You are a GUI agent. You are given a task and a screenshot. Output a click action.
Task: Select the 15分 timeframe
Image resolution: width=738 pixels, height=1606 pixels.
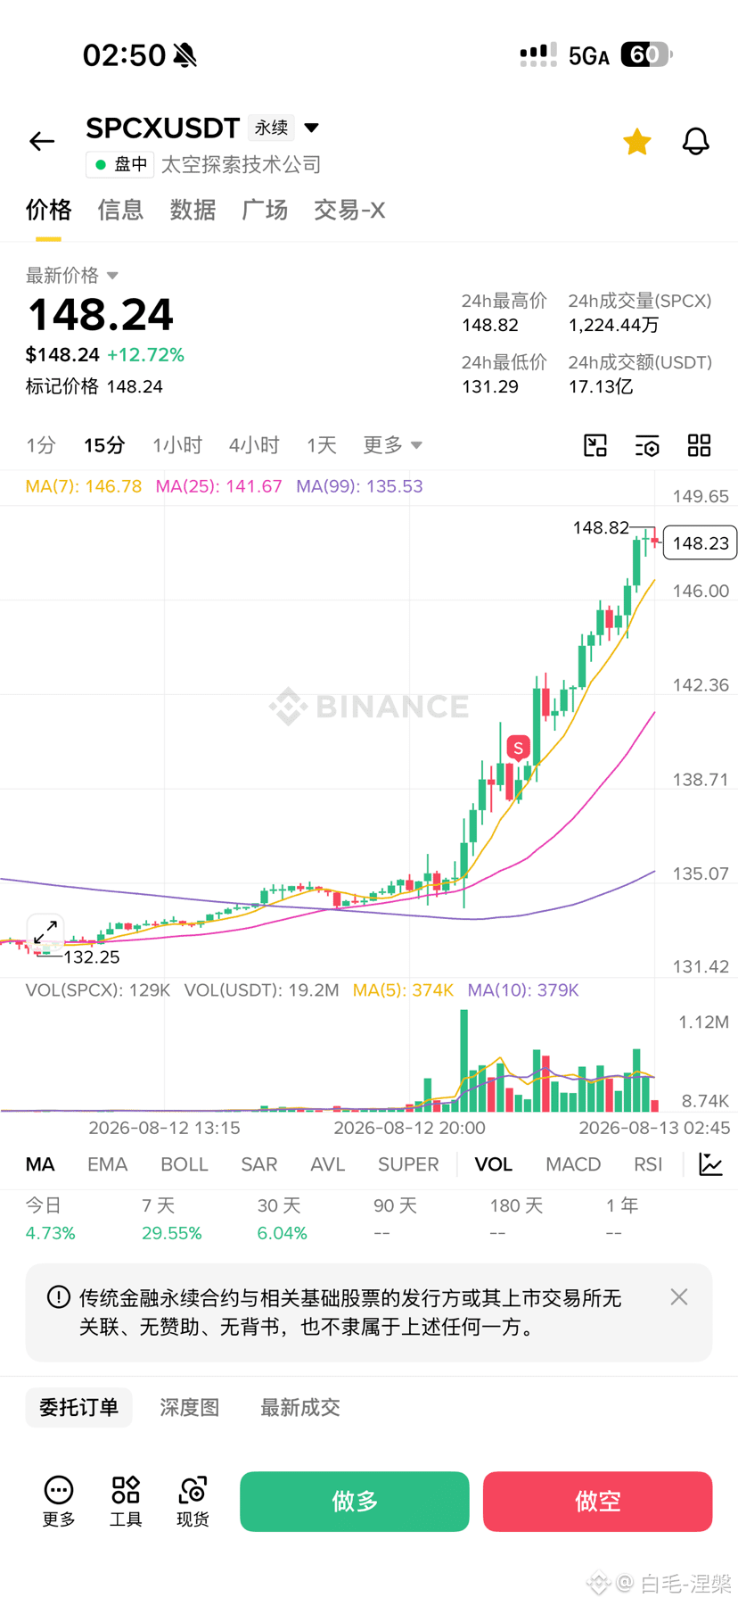[x=104, y=445]
